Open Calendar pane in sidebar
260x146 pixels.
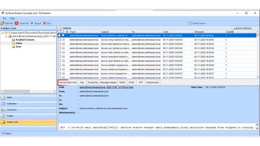pyautogui.click(x=28, y=104)
